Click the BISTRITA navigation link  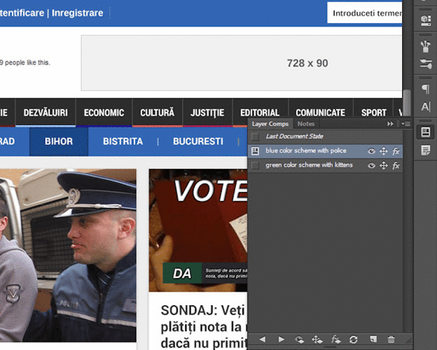tap(123, 141)
